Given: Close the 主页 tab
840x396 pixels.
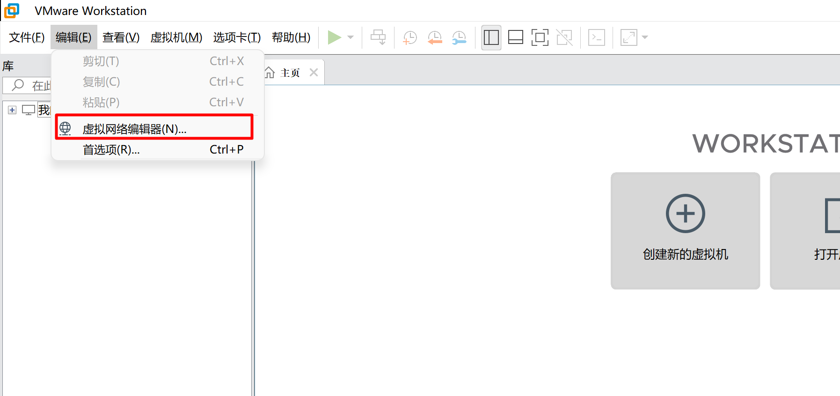Looking at the screenshot, I should point(314,73).
